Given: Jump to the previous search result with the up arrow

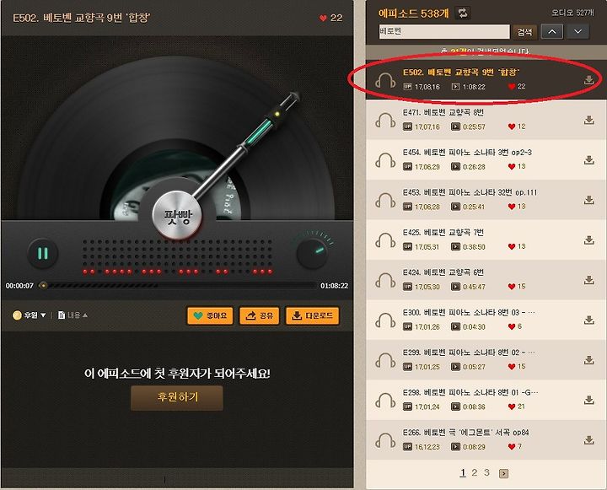Looking at the screenshot, I should [x=552, y=31].
